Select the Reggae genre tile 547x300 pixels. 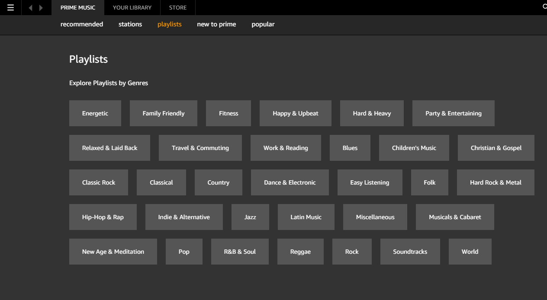click(300, 251)
